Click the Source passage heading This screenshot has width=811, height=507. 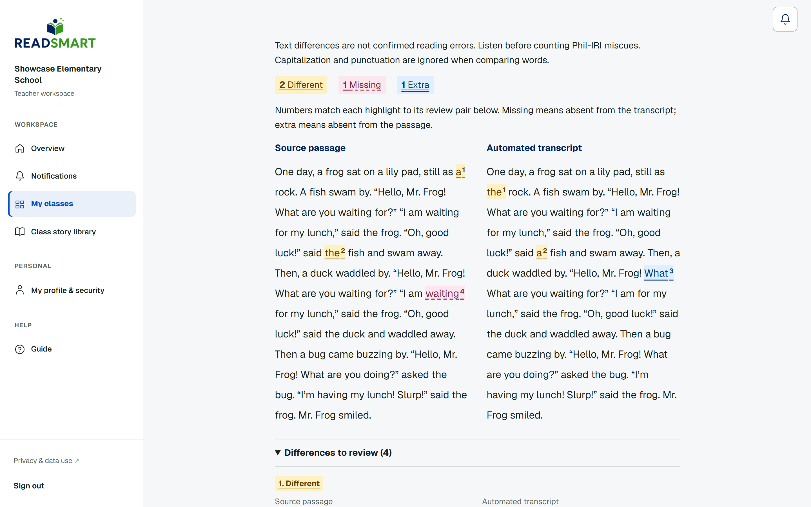point(310,148)
